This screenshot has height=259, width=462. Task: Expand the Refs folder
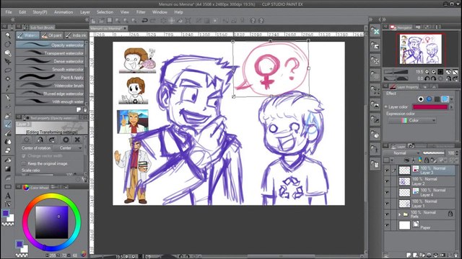tap(399, 214)
